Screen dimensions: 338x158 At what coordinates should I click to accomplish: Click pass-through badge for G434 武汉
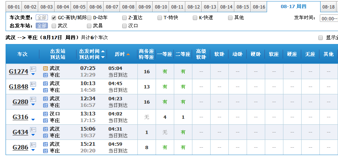[45, 129]
